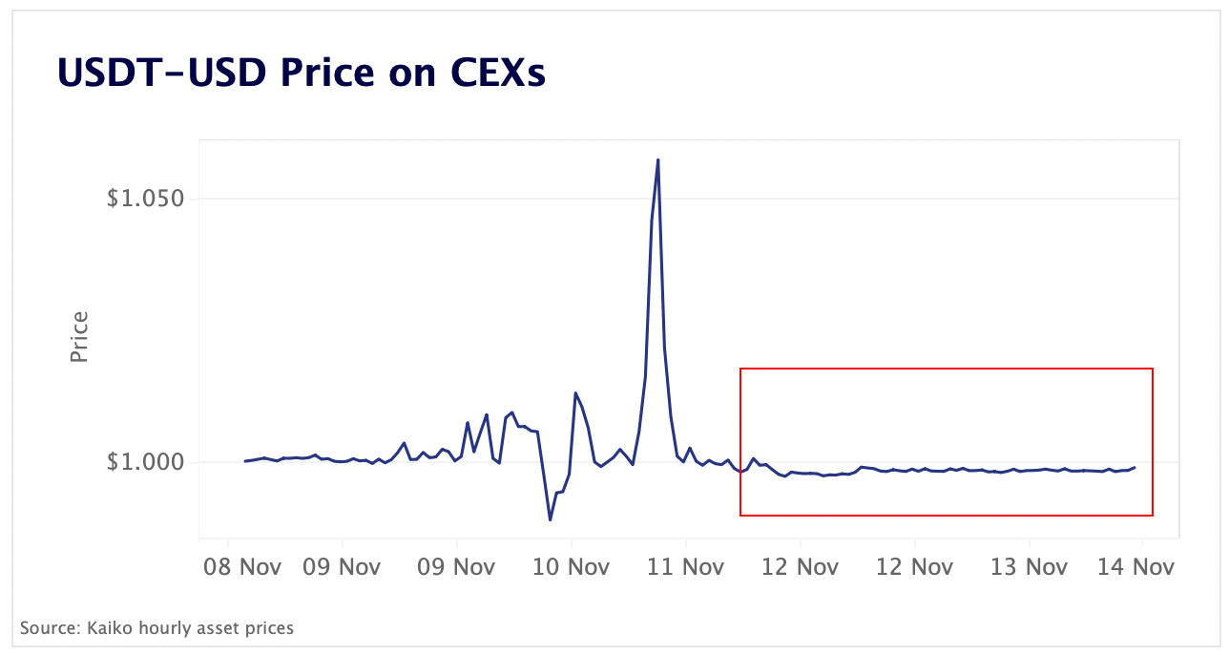Image resolution: width=1229 pixels, height=655 pixels.
Task: Select the "08 Nov" x-axis label
Action: 242,567
